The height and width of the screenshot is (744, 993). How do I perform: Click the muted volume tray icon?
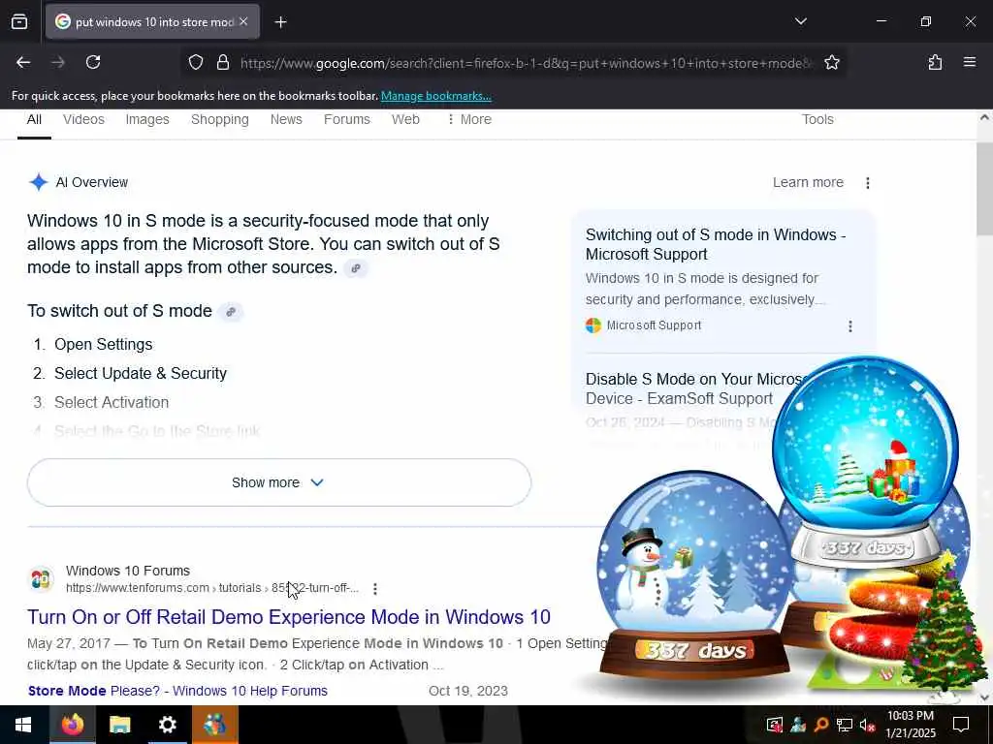[x=867, y=725]
